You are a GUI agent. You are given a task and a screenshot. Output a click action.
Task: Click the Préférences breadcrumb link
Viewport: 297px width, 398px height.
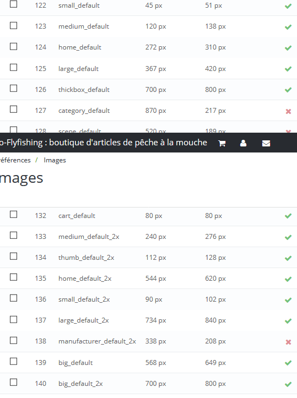15,160
